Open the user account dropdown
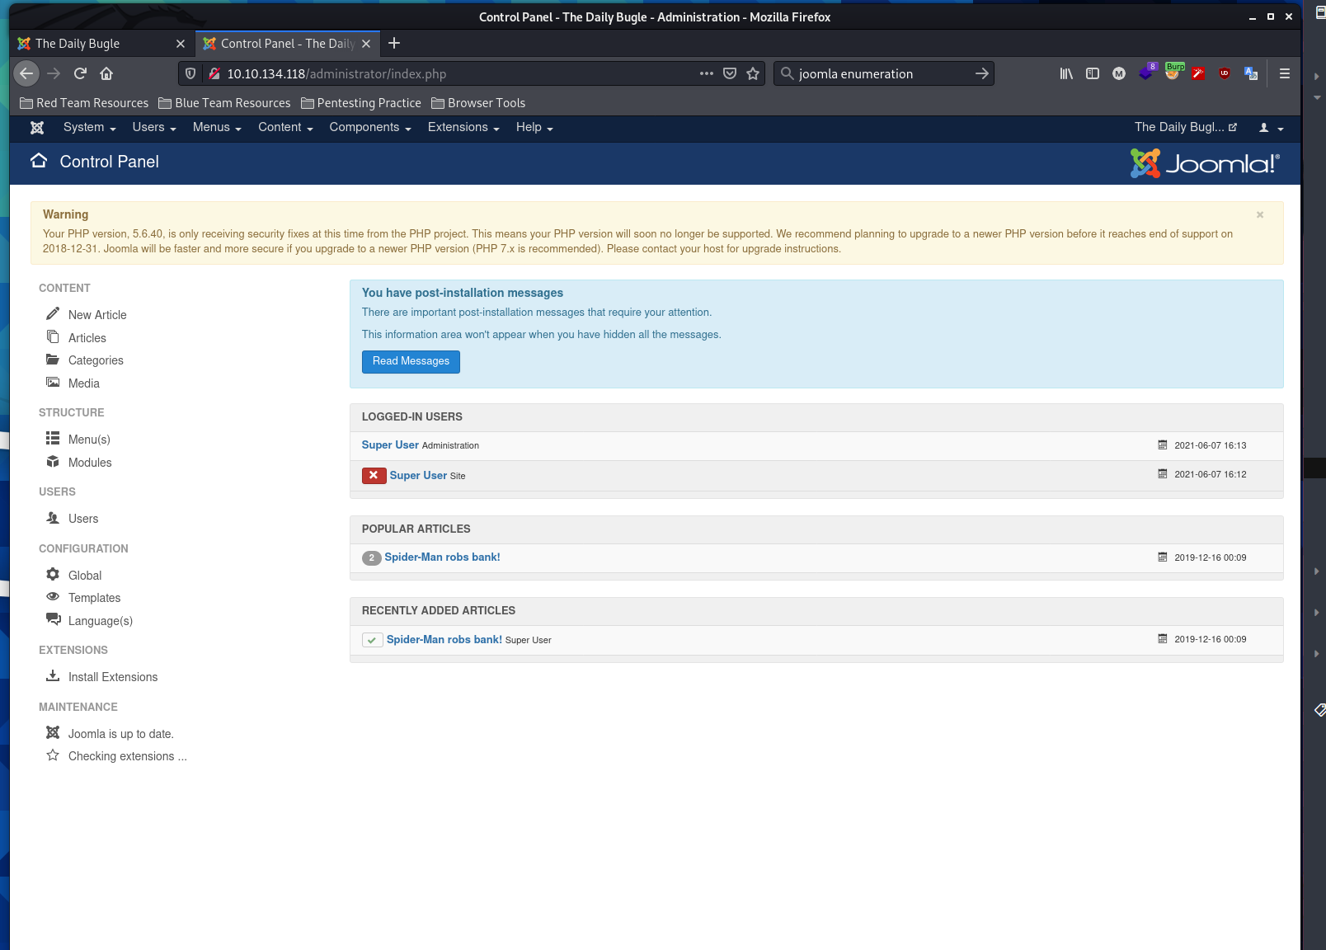Image resolution: width=1326 pixels, height=950 pixels. (x=1270, y=128)
